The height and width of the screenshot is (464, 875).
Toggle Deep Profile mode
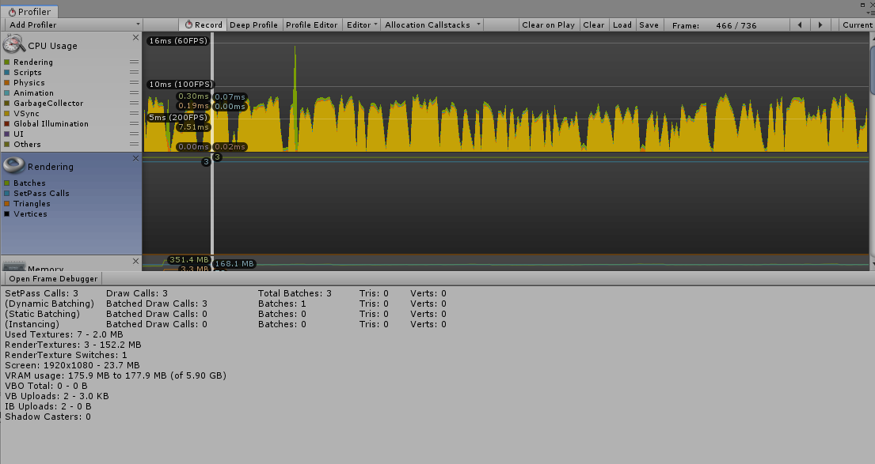coord(254,25)
